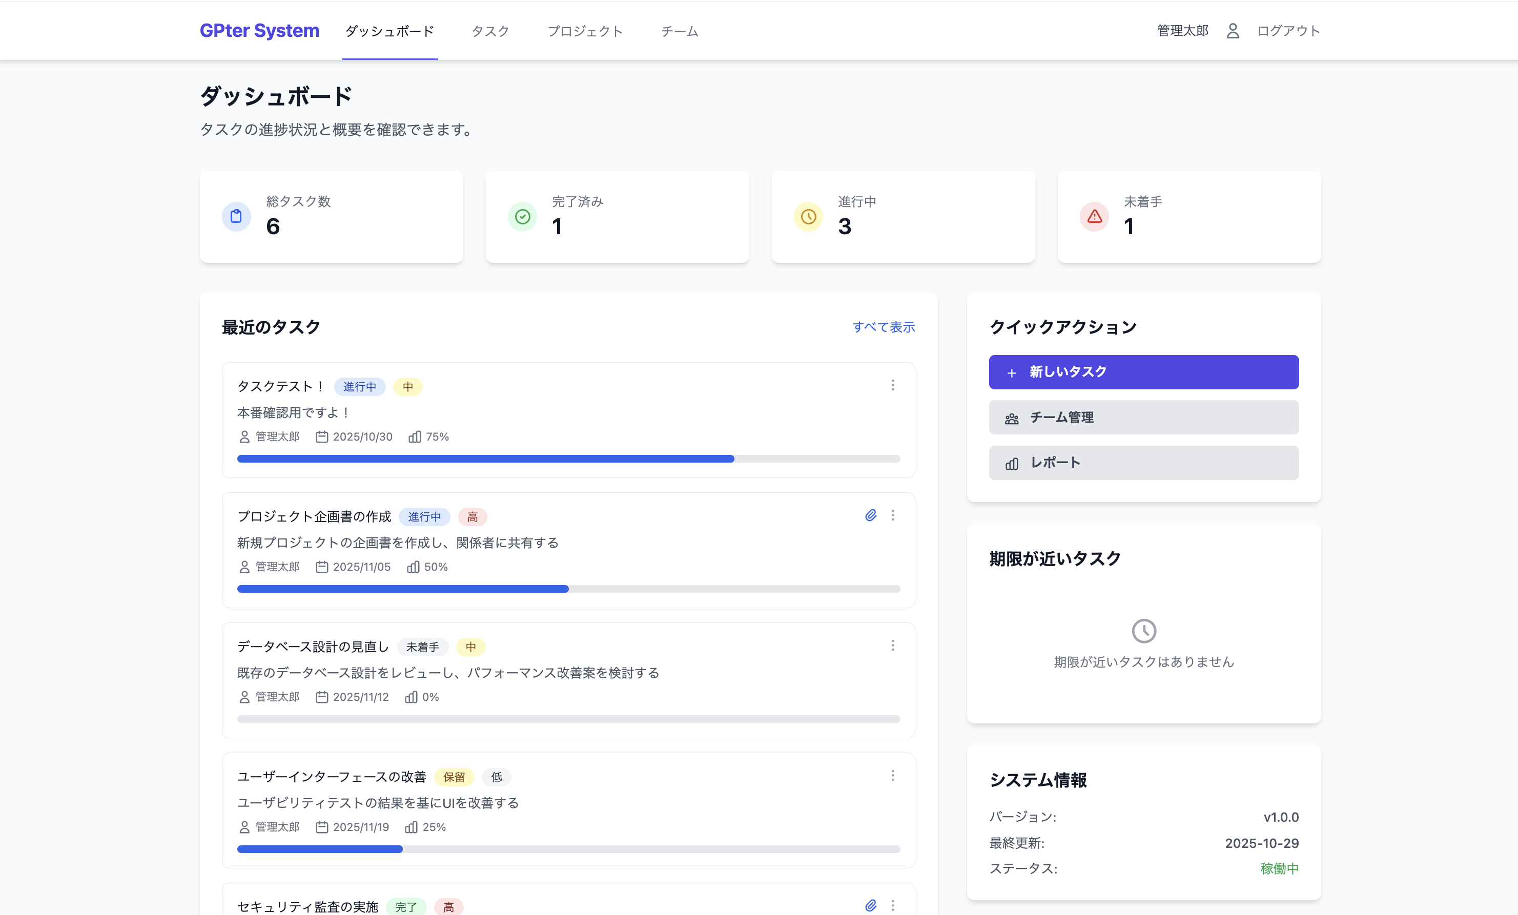Click the 75% progress bar of タスクテスト!

coord(568,459)
